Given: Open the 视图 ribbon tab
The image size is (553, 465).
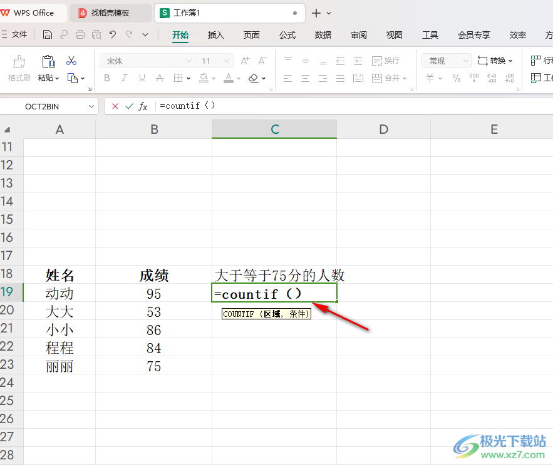Looking at the screenshot, I should click(395, 35).
